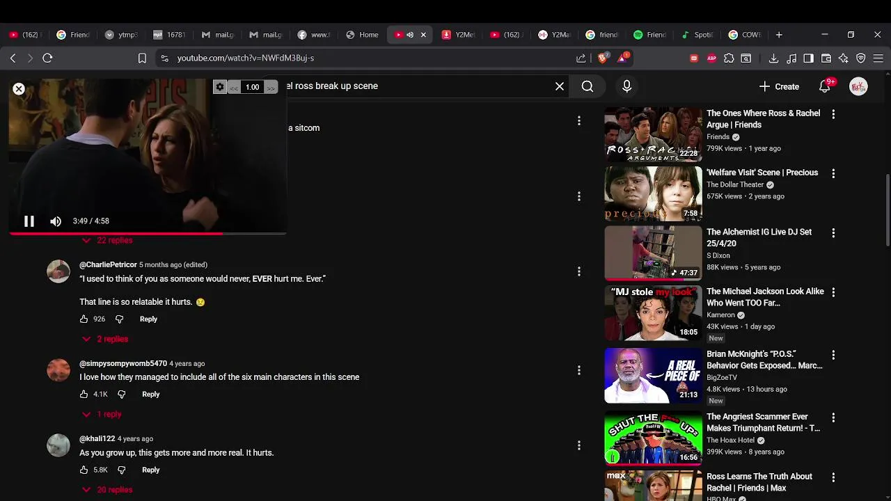The width and height of the screenshot is (891, 501).
Task: Open a new browser tab with plus
Action: coord(779,35)
